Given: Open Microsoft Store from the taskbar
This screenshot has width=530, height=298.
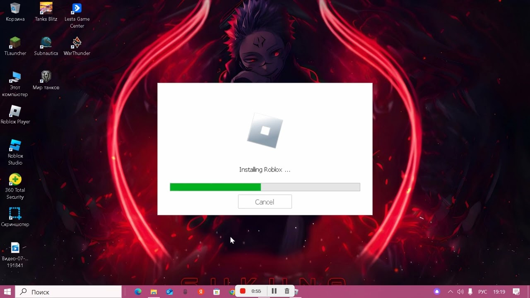Looking at the screenshot, I should click(x=217, y=292).
